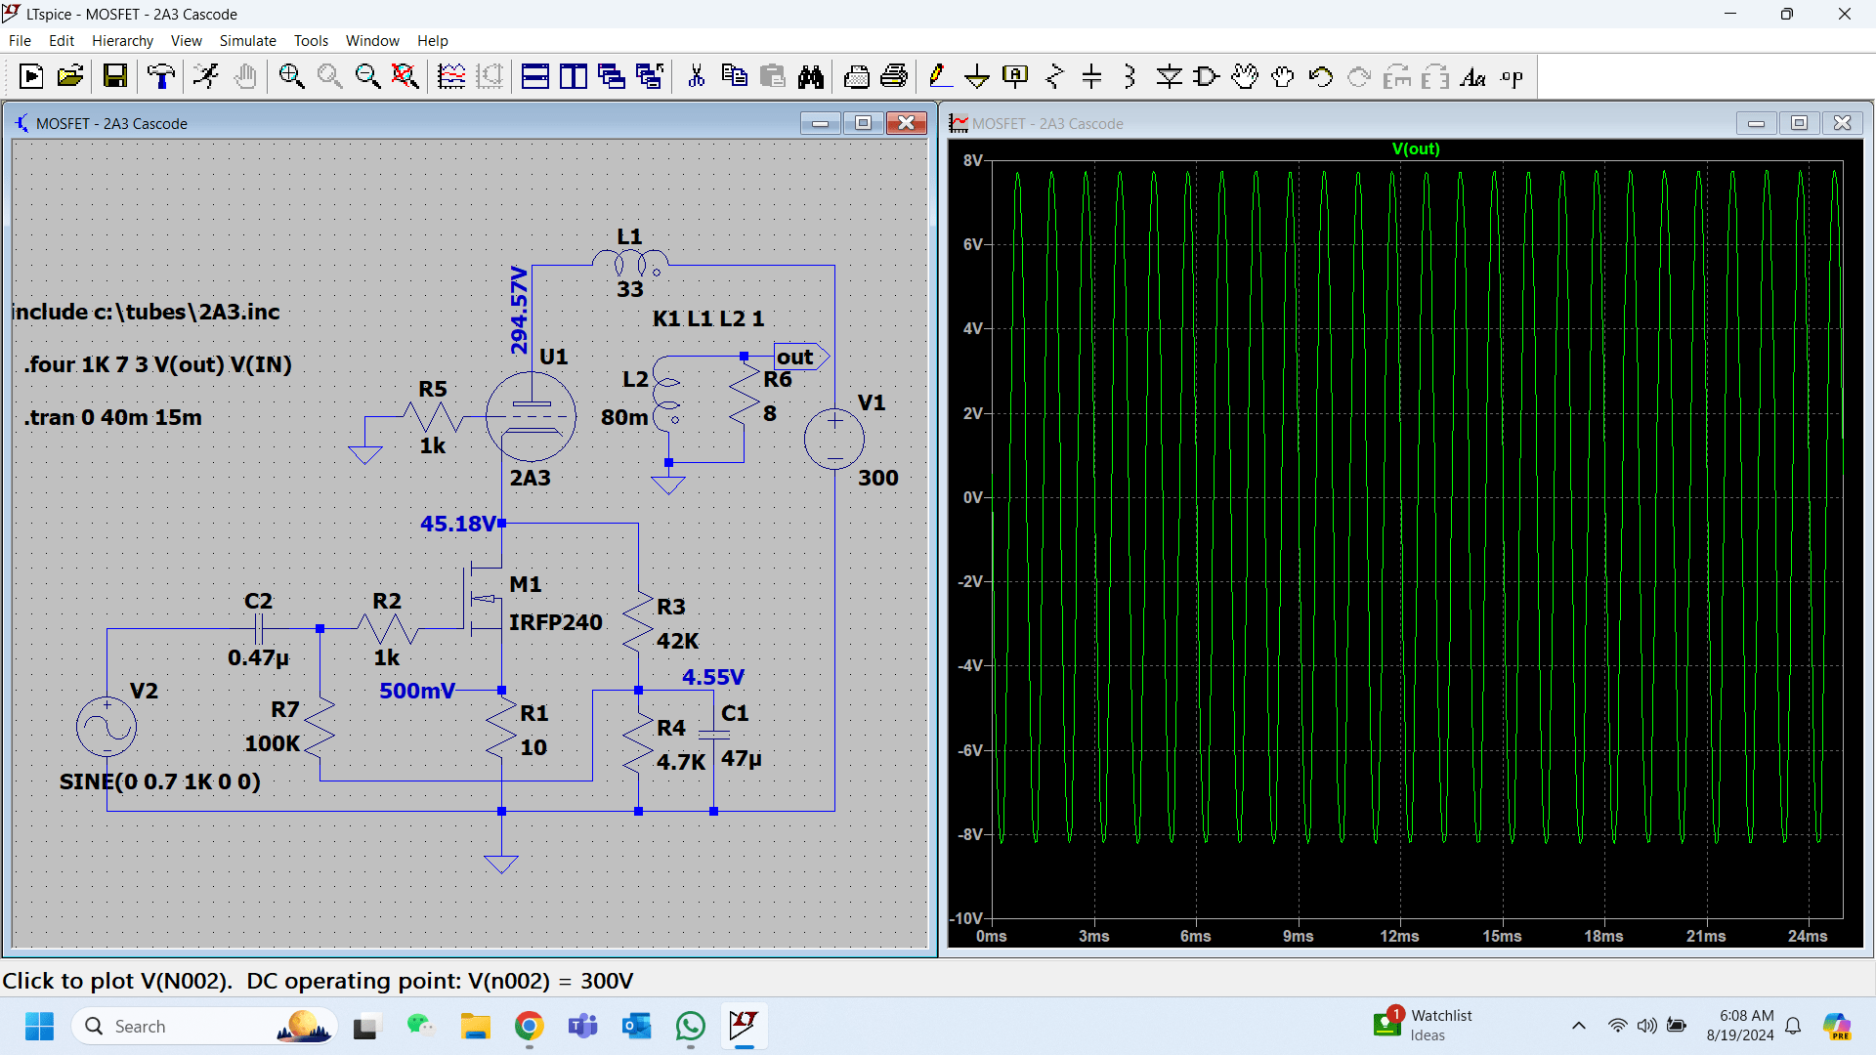Screen dimensions: 1876x1055
Task: Click the Windows Start button
Action: tap(39, 1027)
